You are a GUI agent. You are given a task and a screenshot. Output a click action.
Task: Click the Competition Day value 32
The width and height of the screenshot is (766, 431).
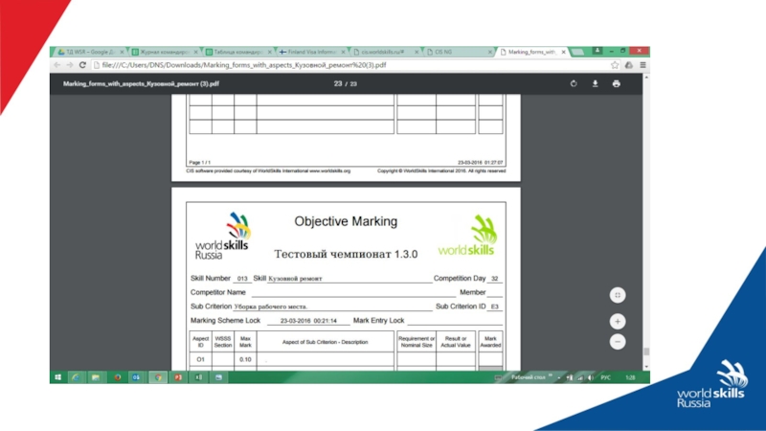pyautogui.click(x=494, y=279)
